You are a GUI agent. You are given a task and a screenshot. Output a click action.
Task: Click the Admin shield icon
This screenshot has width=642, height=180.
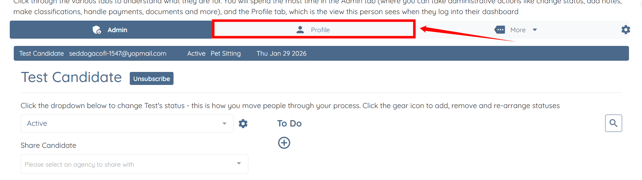[97, 30]
